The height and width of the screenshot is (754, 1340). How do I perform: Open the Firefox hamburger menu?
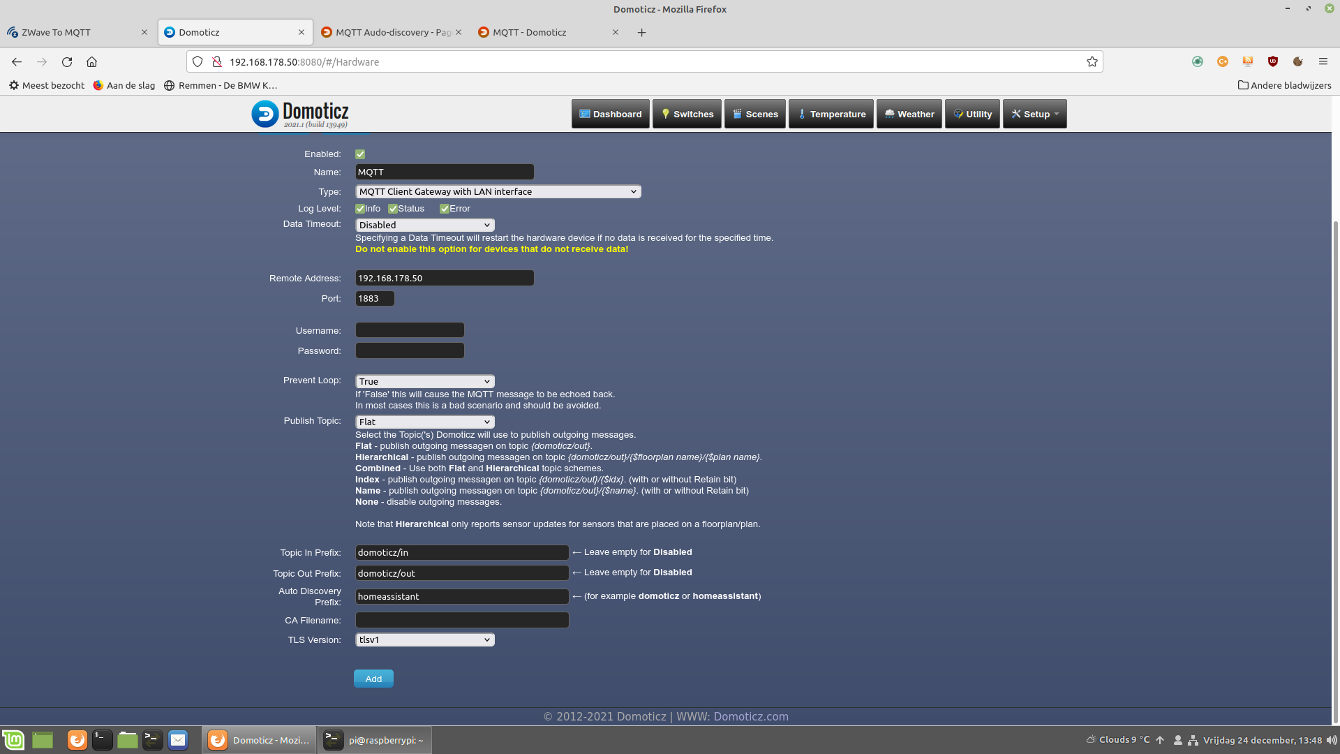[1323, 61]
